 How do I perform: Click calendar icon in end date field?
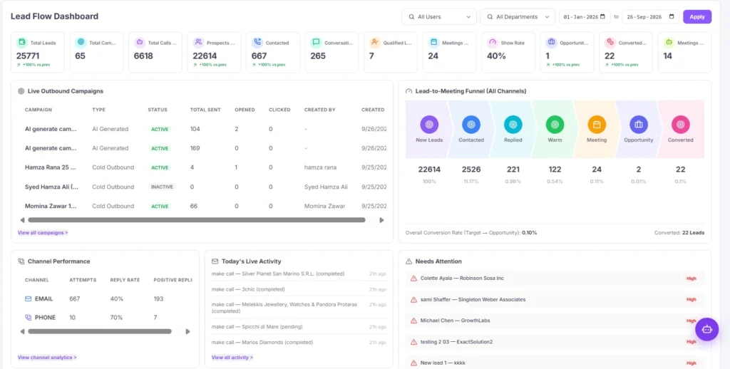tap(672, 17)
